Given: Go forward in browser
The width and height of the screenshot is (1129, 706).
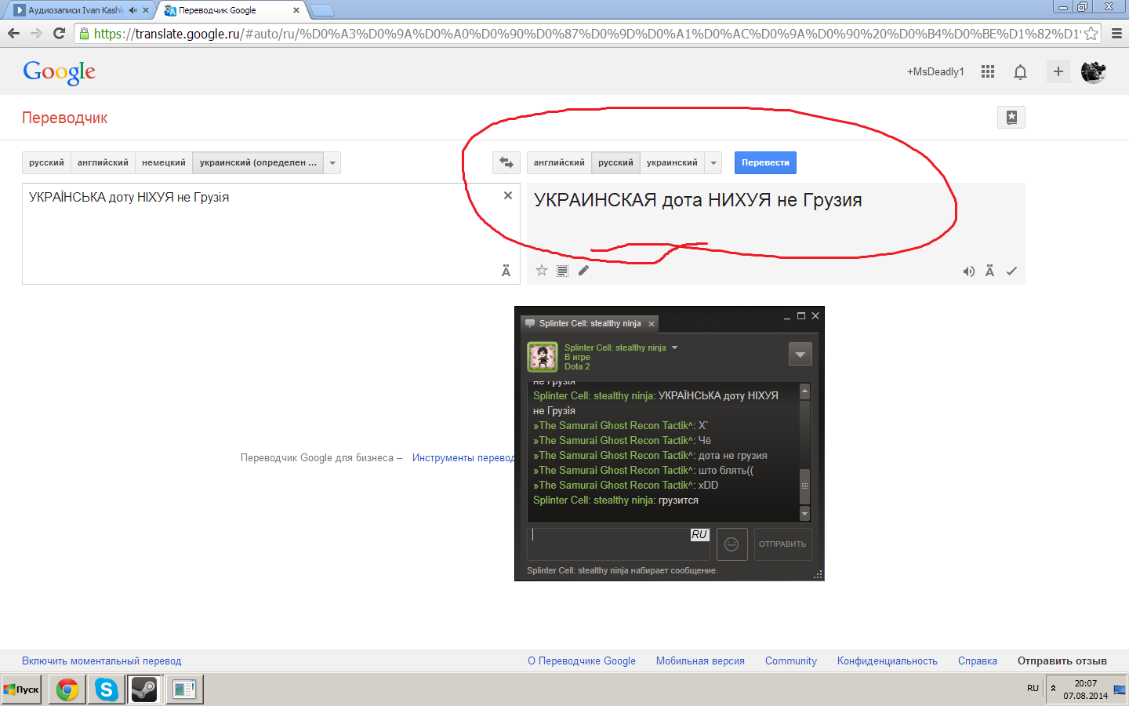Looking at the screenshot, I should pyautogui.click(x=36, y=33).
